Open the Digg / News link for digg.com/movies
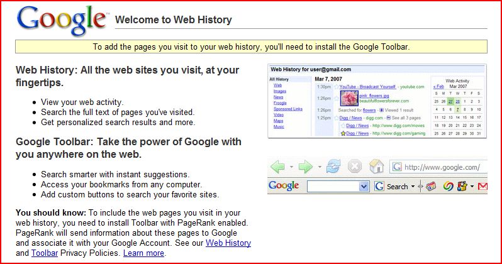This screenshot has height=264, width=502. (357, 126)
